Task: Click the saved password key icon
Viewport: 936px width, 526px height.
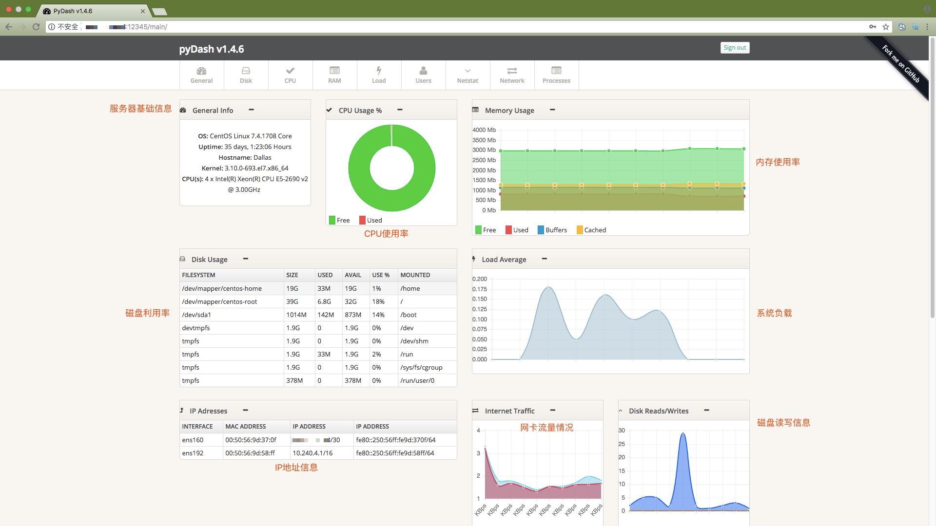Action: point(873,27)
